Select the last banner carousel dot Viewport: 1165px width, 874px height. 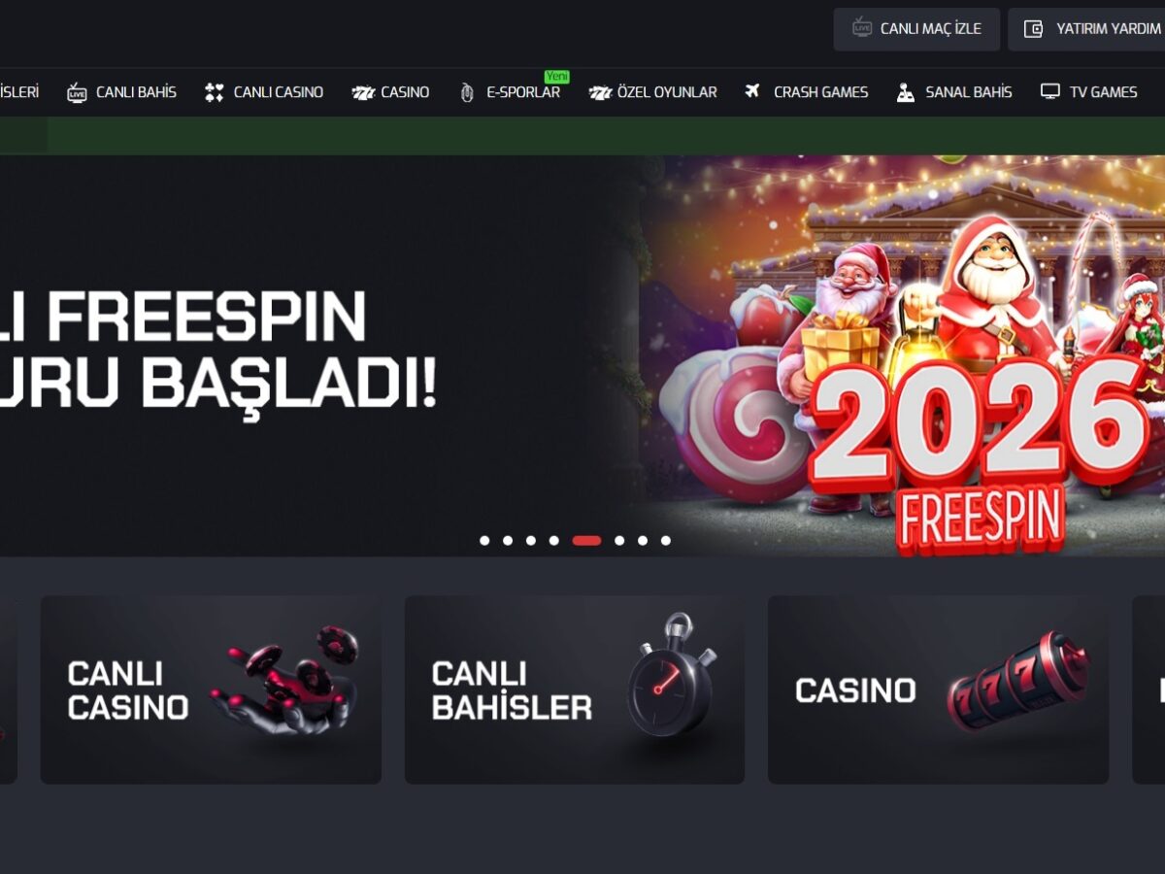(666, 541)
